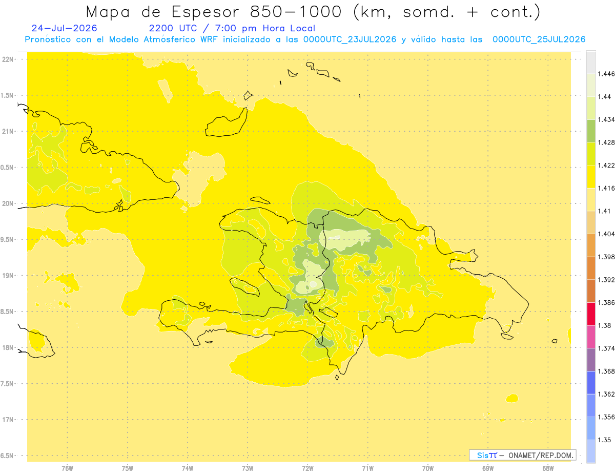Image resolution: width=615 pixels, height=475 pixels.
Task: Click the legend value '1.422'
Action: point(606,166)
